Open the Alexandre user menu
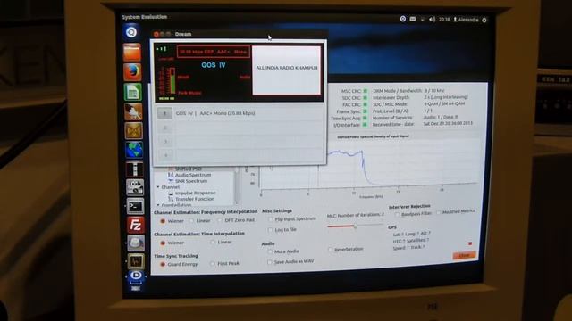 point(466,20)
